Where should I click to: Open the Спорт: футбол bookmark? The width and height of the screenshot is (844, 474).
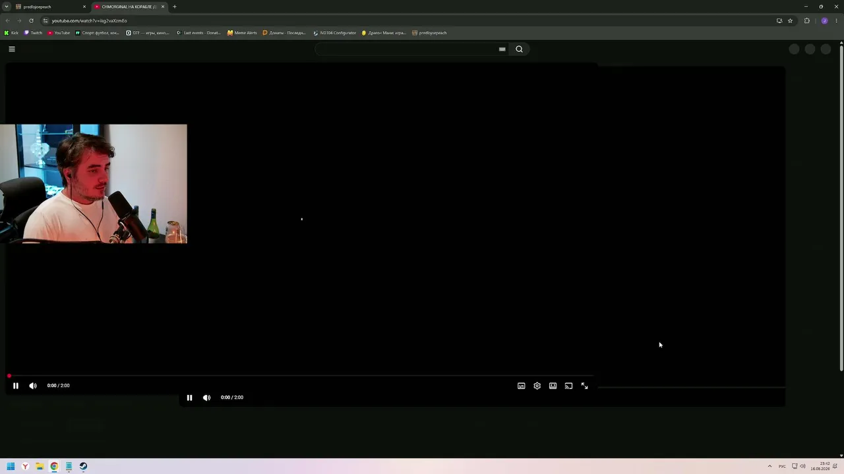[x=97, y=33]
